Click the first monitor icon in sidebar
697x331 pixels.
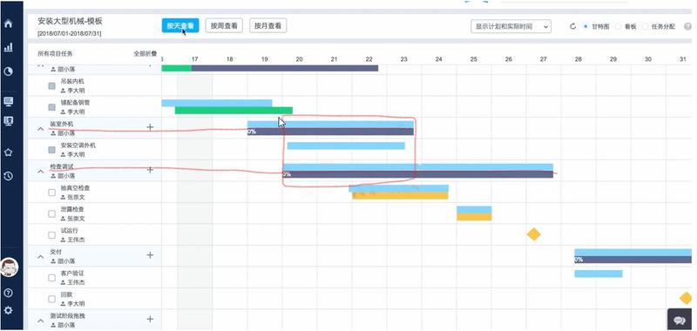pyautogui.click(x=8, y=101)
